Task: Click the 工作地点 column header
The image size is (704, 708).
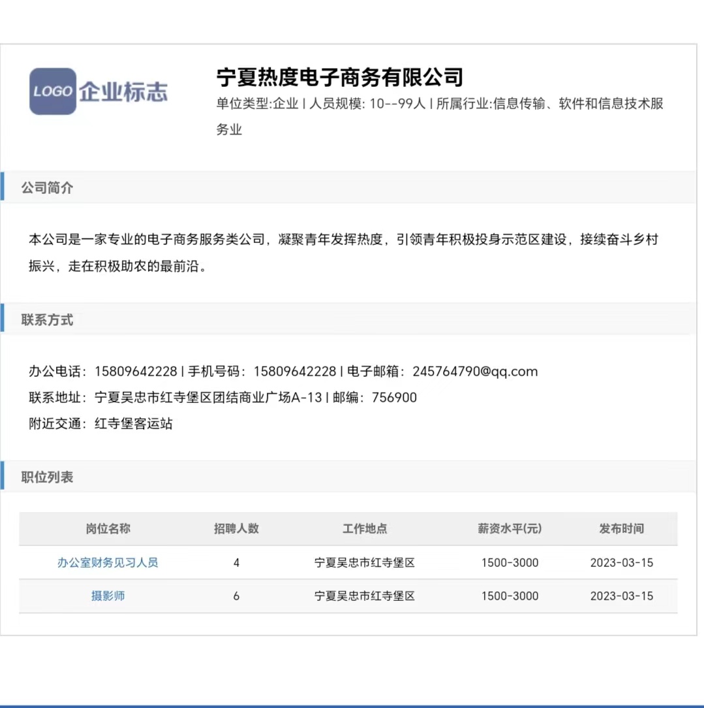Action: point(365,528)
